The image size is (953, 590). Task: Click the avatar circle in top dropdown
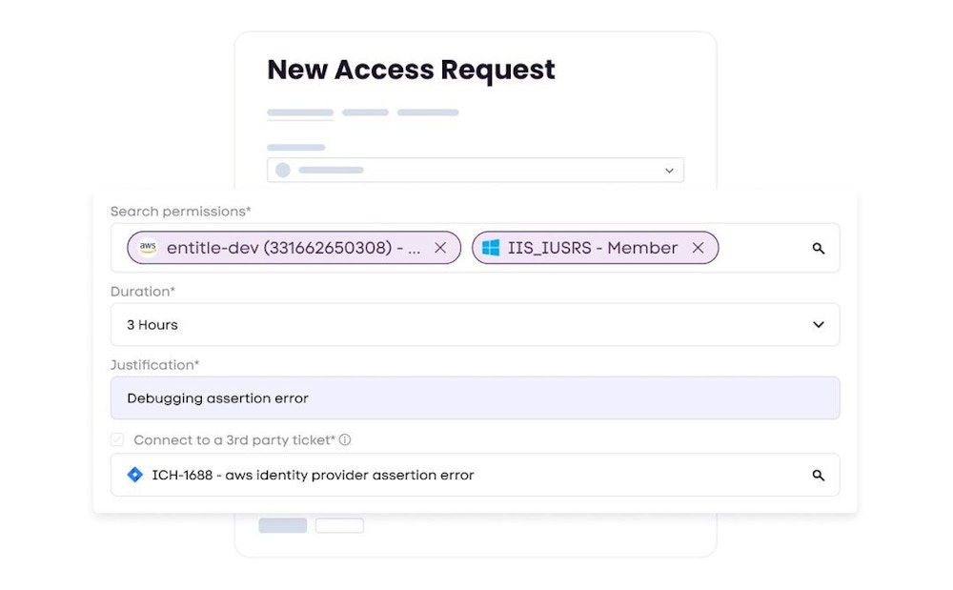283,171
